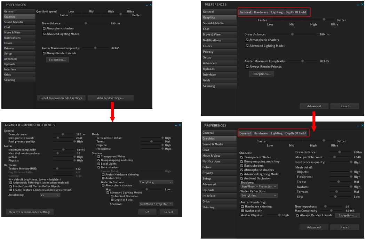Expand Water Reflections dropdown in Advanced Graphics Preferences

click(156, 182)
